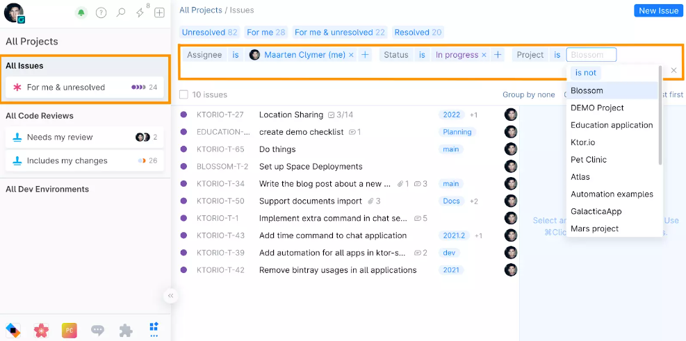686x341 pixels.
Task: Add another status value with plus
Action: pyautogui.click(x=498, y=55)
